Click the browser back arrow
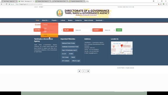Image resolution: width=168 pixels, height=95 pixels. coord(2,4)
